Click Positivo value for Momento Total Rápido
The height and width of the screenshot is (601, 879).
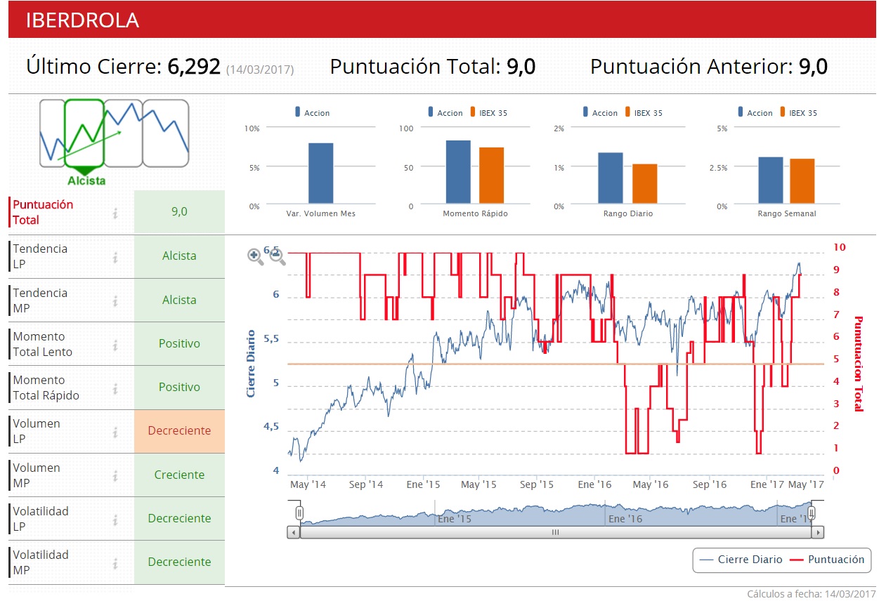pyautogui.click(x=179, y=387)
